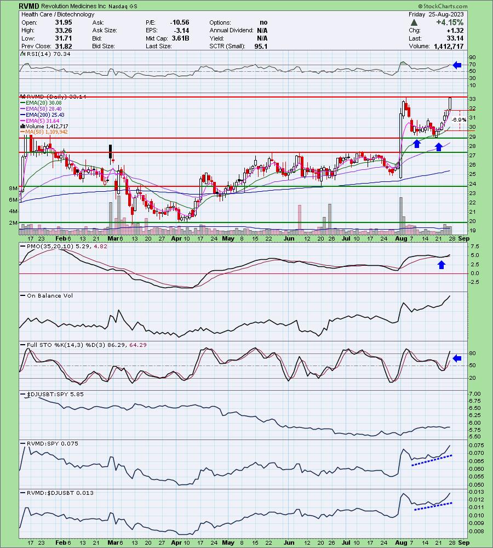Click the latest tall white candlestick near 33
Image resolution: width=493 pixels, height=548 pixels.
(450, 104)
